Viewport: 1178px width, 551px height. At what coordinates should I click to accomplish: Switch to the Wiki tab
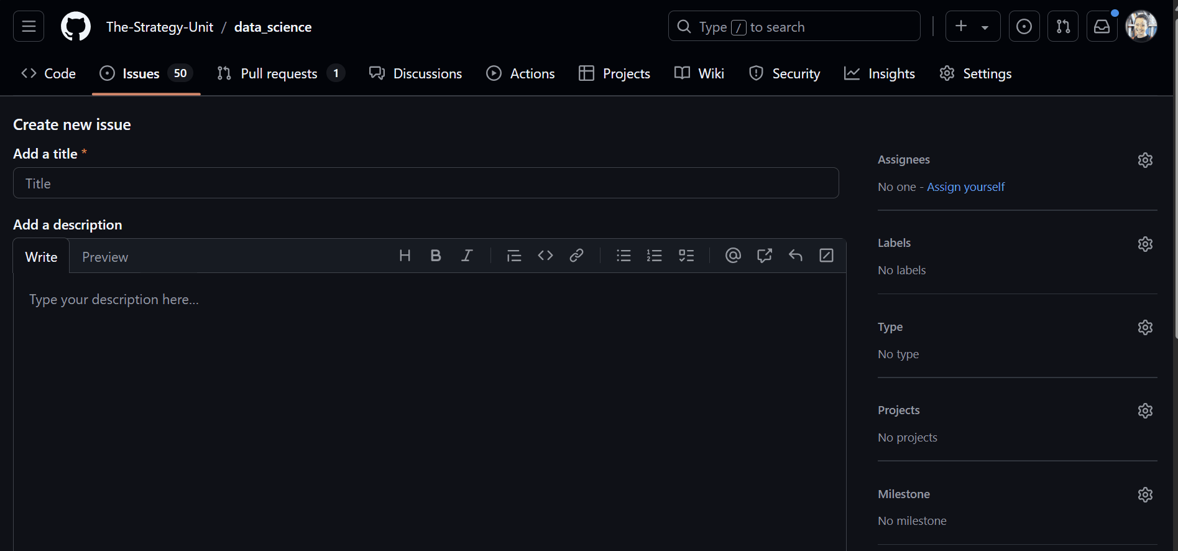coord(699,73)
